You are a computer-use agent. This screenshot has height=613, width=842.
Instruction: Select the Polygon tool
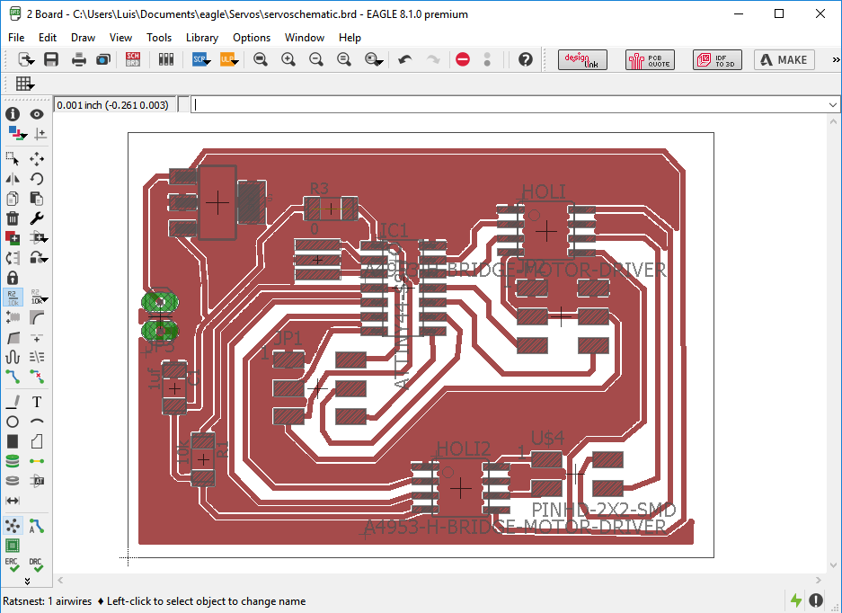(x=37, y=441)
